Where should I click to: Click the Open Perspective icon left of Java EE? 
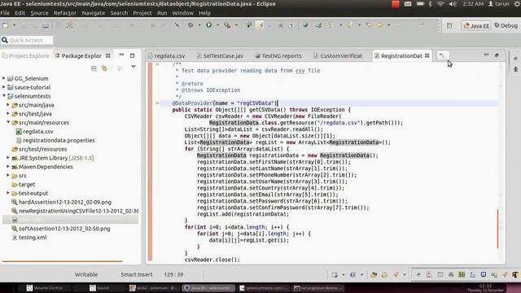click(x=449, y=25)
